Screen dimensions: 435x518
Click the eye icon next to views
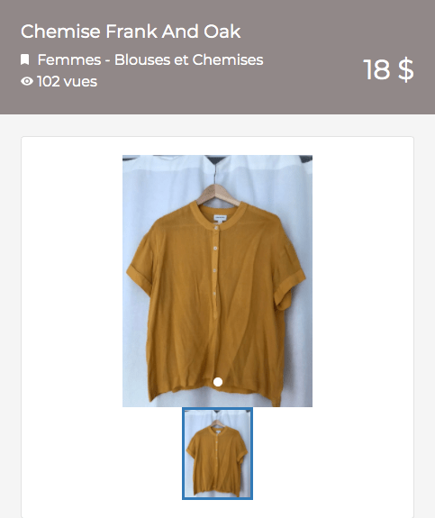(27, 81)
